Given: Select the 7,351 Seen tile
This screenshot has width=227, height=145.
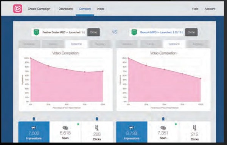Looking at the screenshot, I should click(x=163, y=132).
